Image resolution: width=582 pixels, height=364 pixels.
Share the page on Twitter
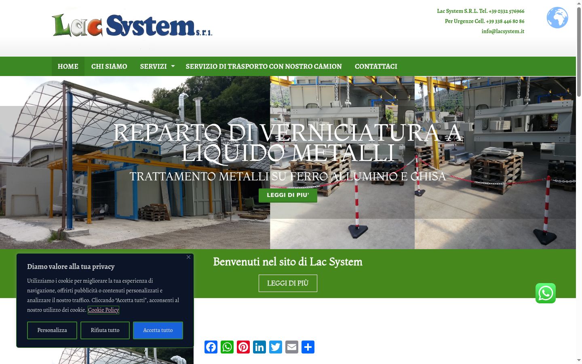click(276, 347)
